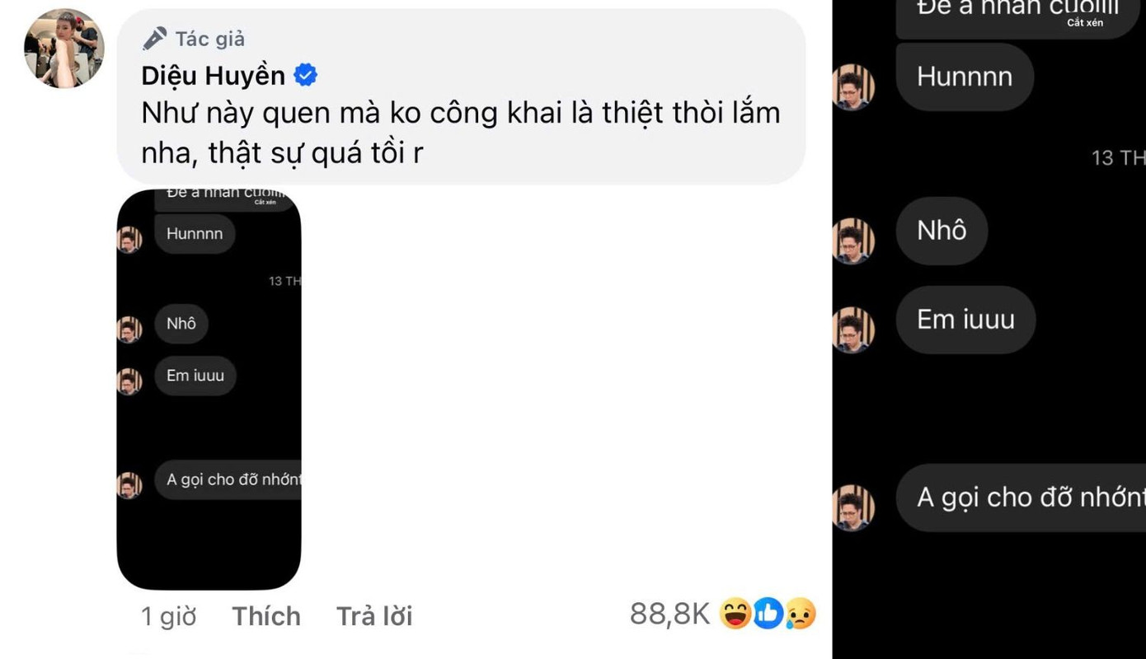Open the attached chat screenshot thumbnail

pyautogui.click(x=209, y=389)
